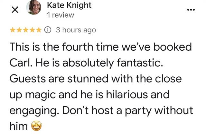Click the first star in the rating

click(13, 30)
